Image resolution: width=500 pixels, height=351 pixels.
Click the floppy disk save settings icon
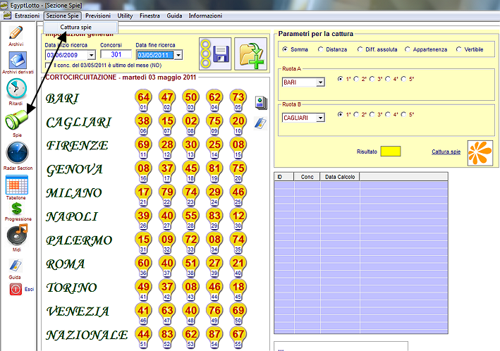[x=215, y=54]
